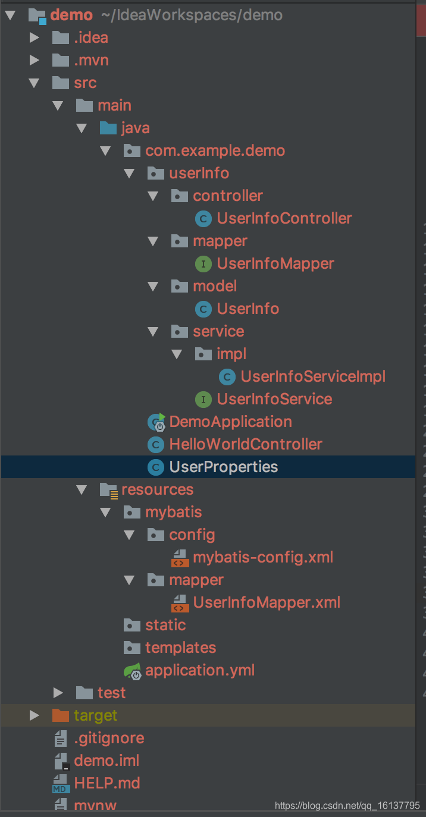
Task: Select the UserInfoService interface name
Action: [x=275, y=399]
